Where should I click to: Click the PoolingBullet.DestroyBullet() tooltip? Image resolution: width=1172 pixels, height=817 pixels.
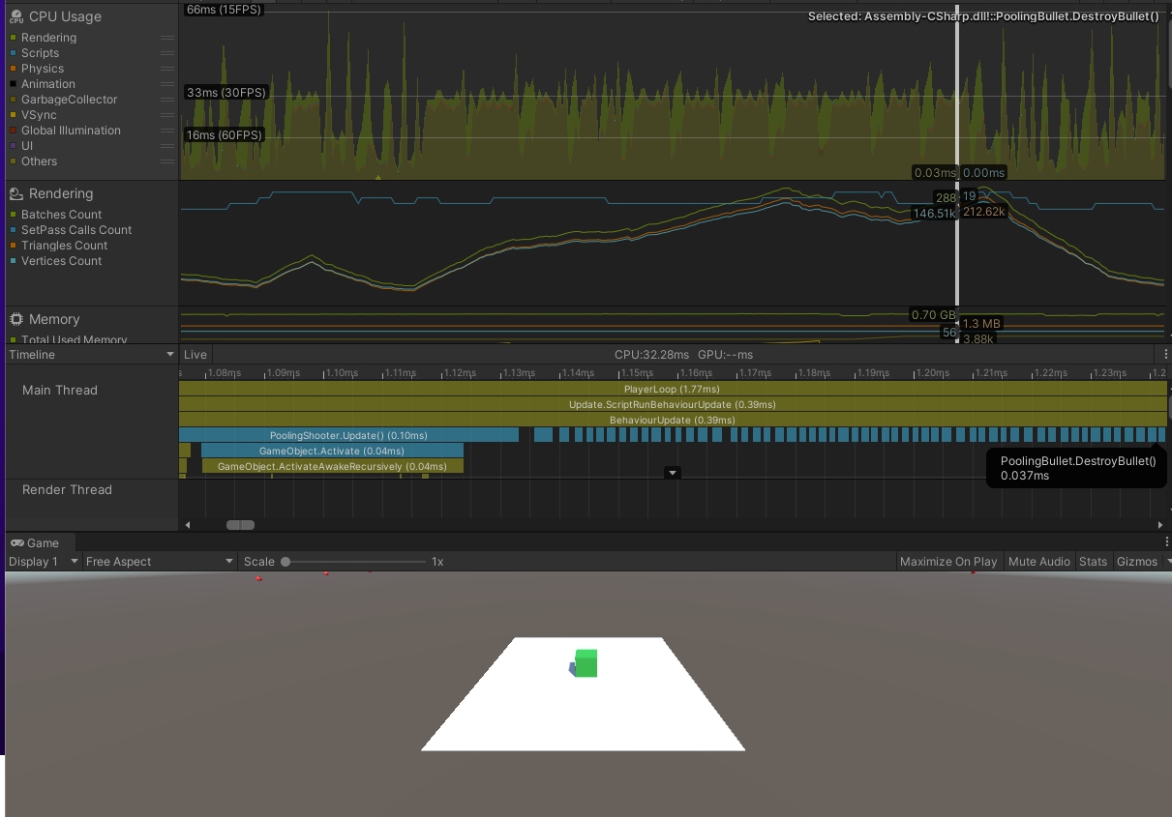click(x=1078, y=468)
